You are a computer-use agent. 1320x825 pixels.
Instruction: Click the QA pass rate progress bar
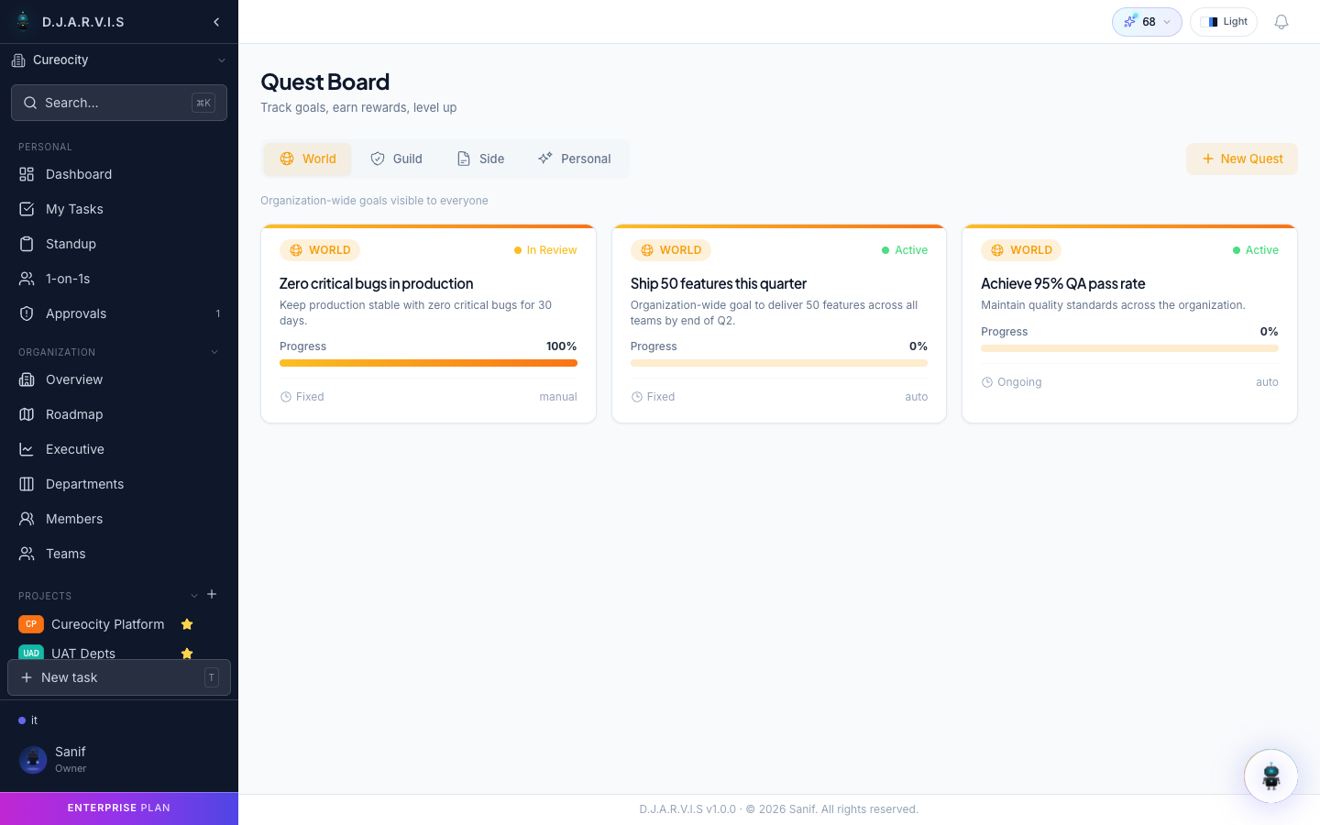(x=1129, y=348)
